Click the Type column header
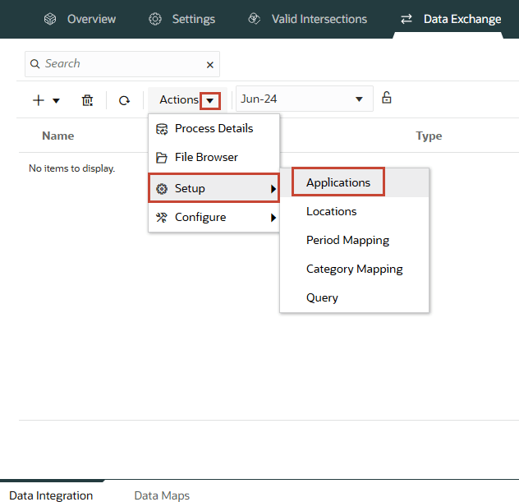This screenshot has width=519, height=502. click(x=429, y=136)
